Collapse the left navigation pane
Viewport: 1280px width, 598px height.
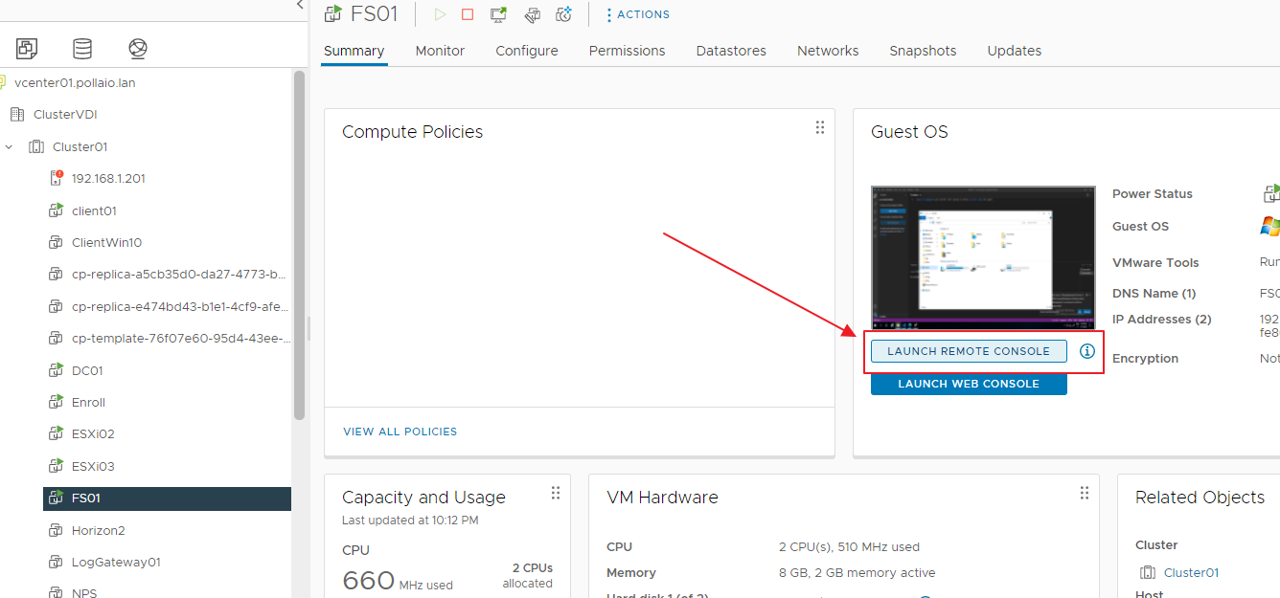[299, 5]
